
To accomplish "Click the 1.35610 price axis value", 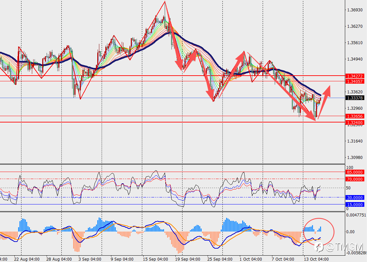I will (x=355, y=43).
